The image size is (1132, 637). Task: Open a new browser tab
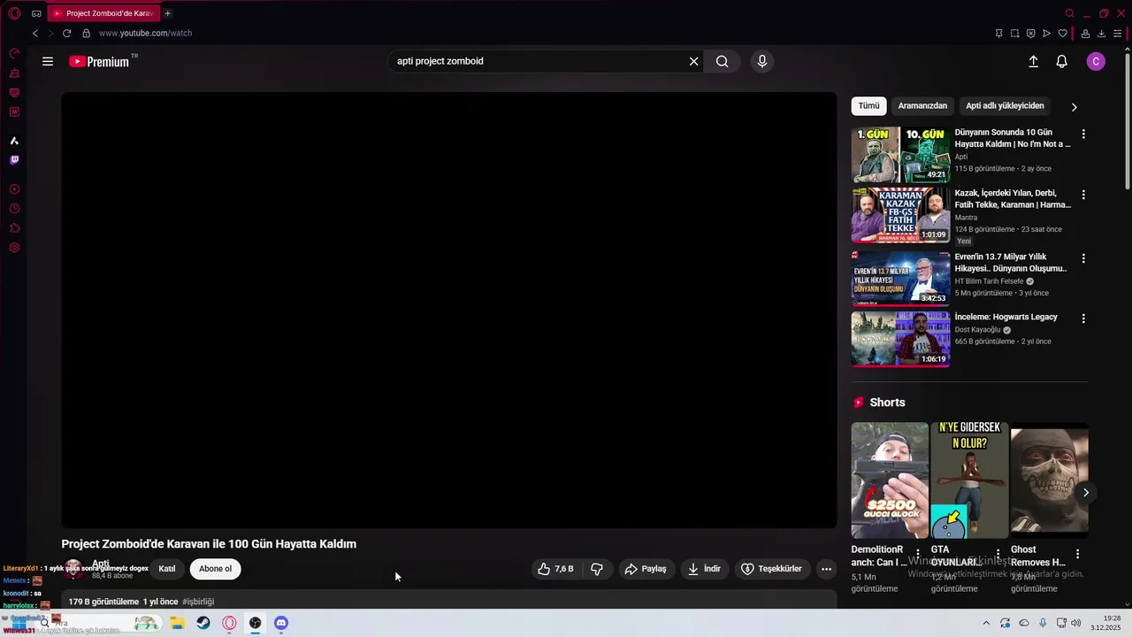[x=168, y=13]
